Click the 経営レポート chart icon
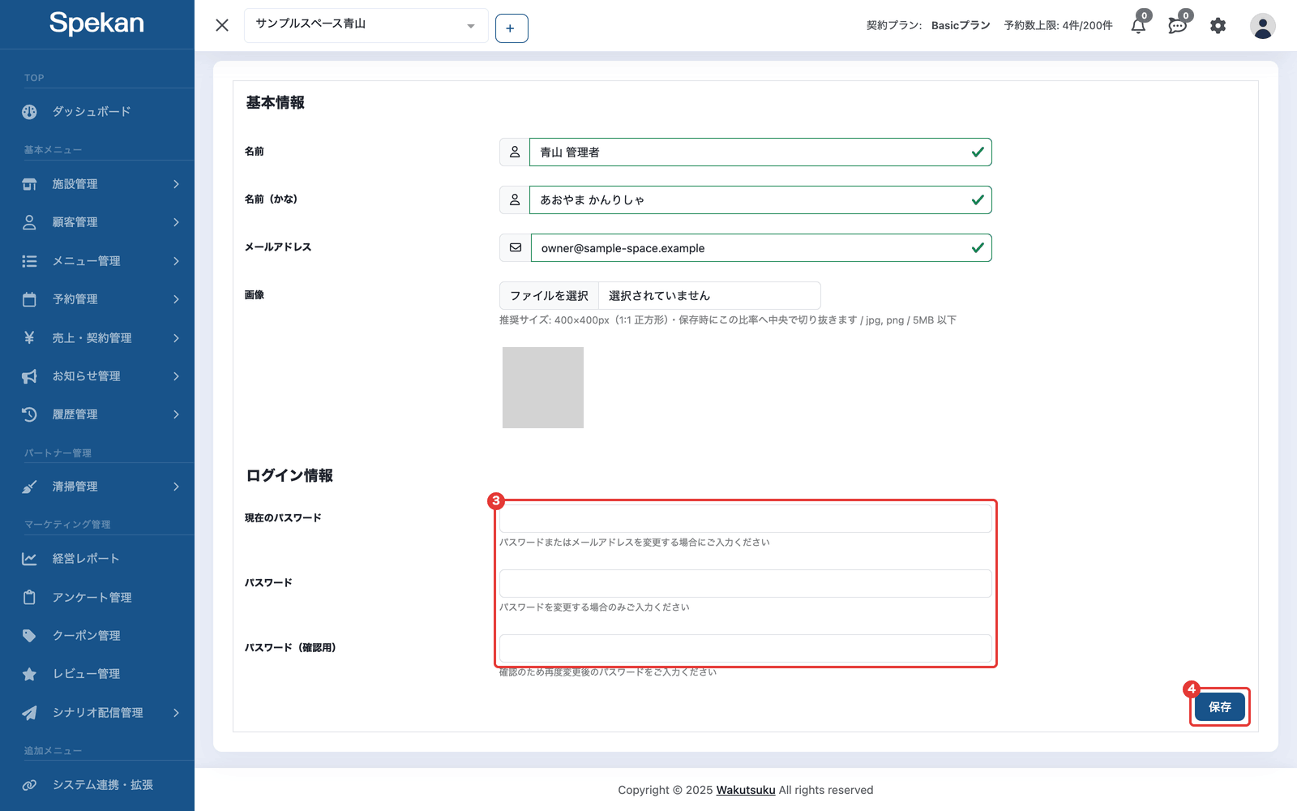Viewport: 1297px width, 811px height. tap(29, 559)
